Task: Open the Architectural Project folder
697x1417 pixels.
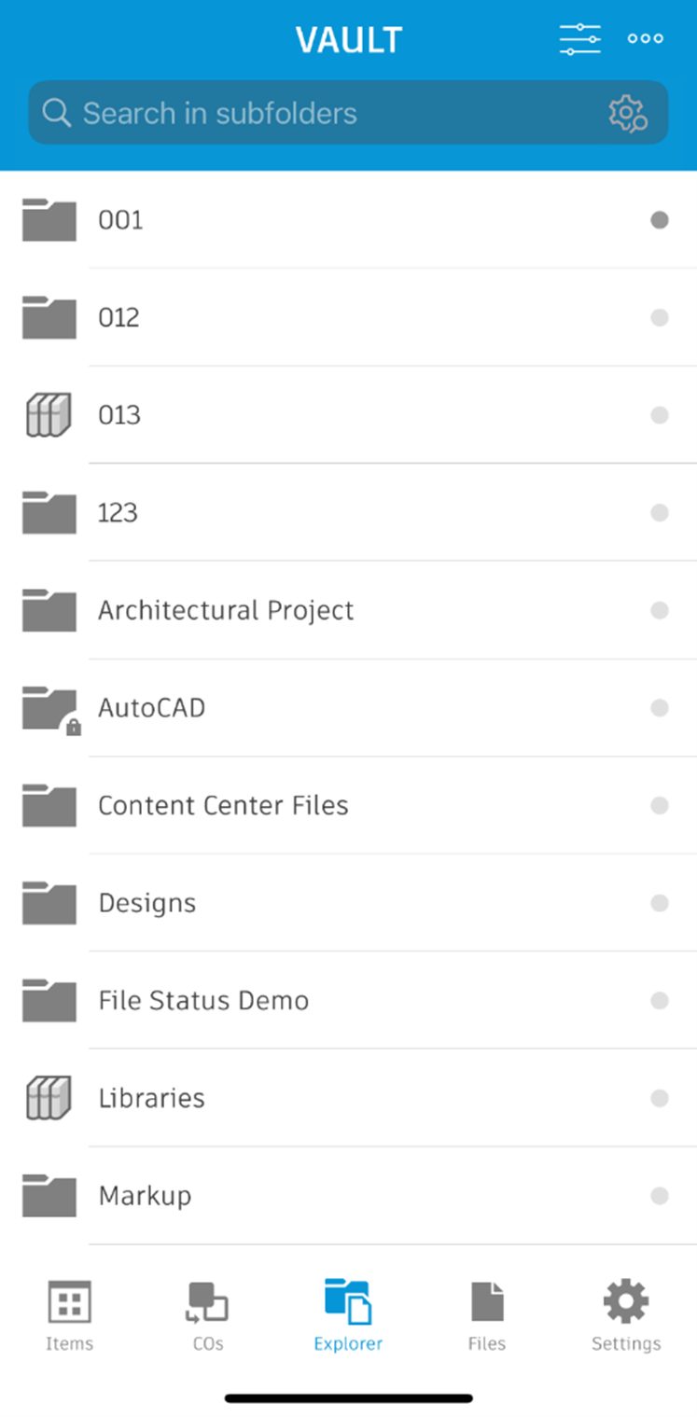Action: (226, 610)
